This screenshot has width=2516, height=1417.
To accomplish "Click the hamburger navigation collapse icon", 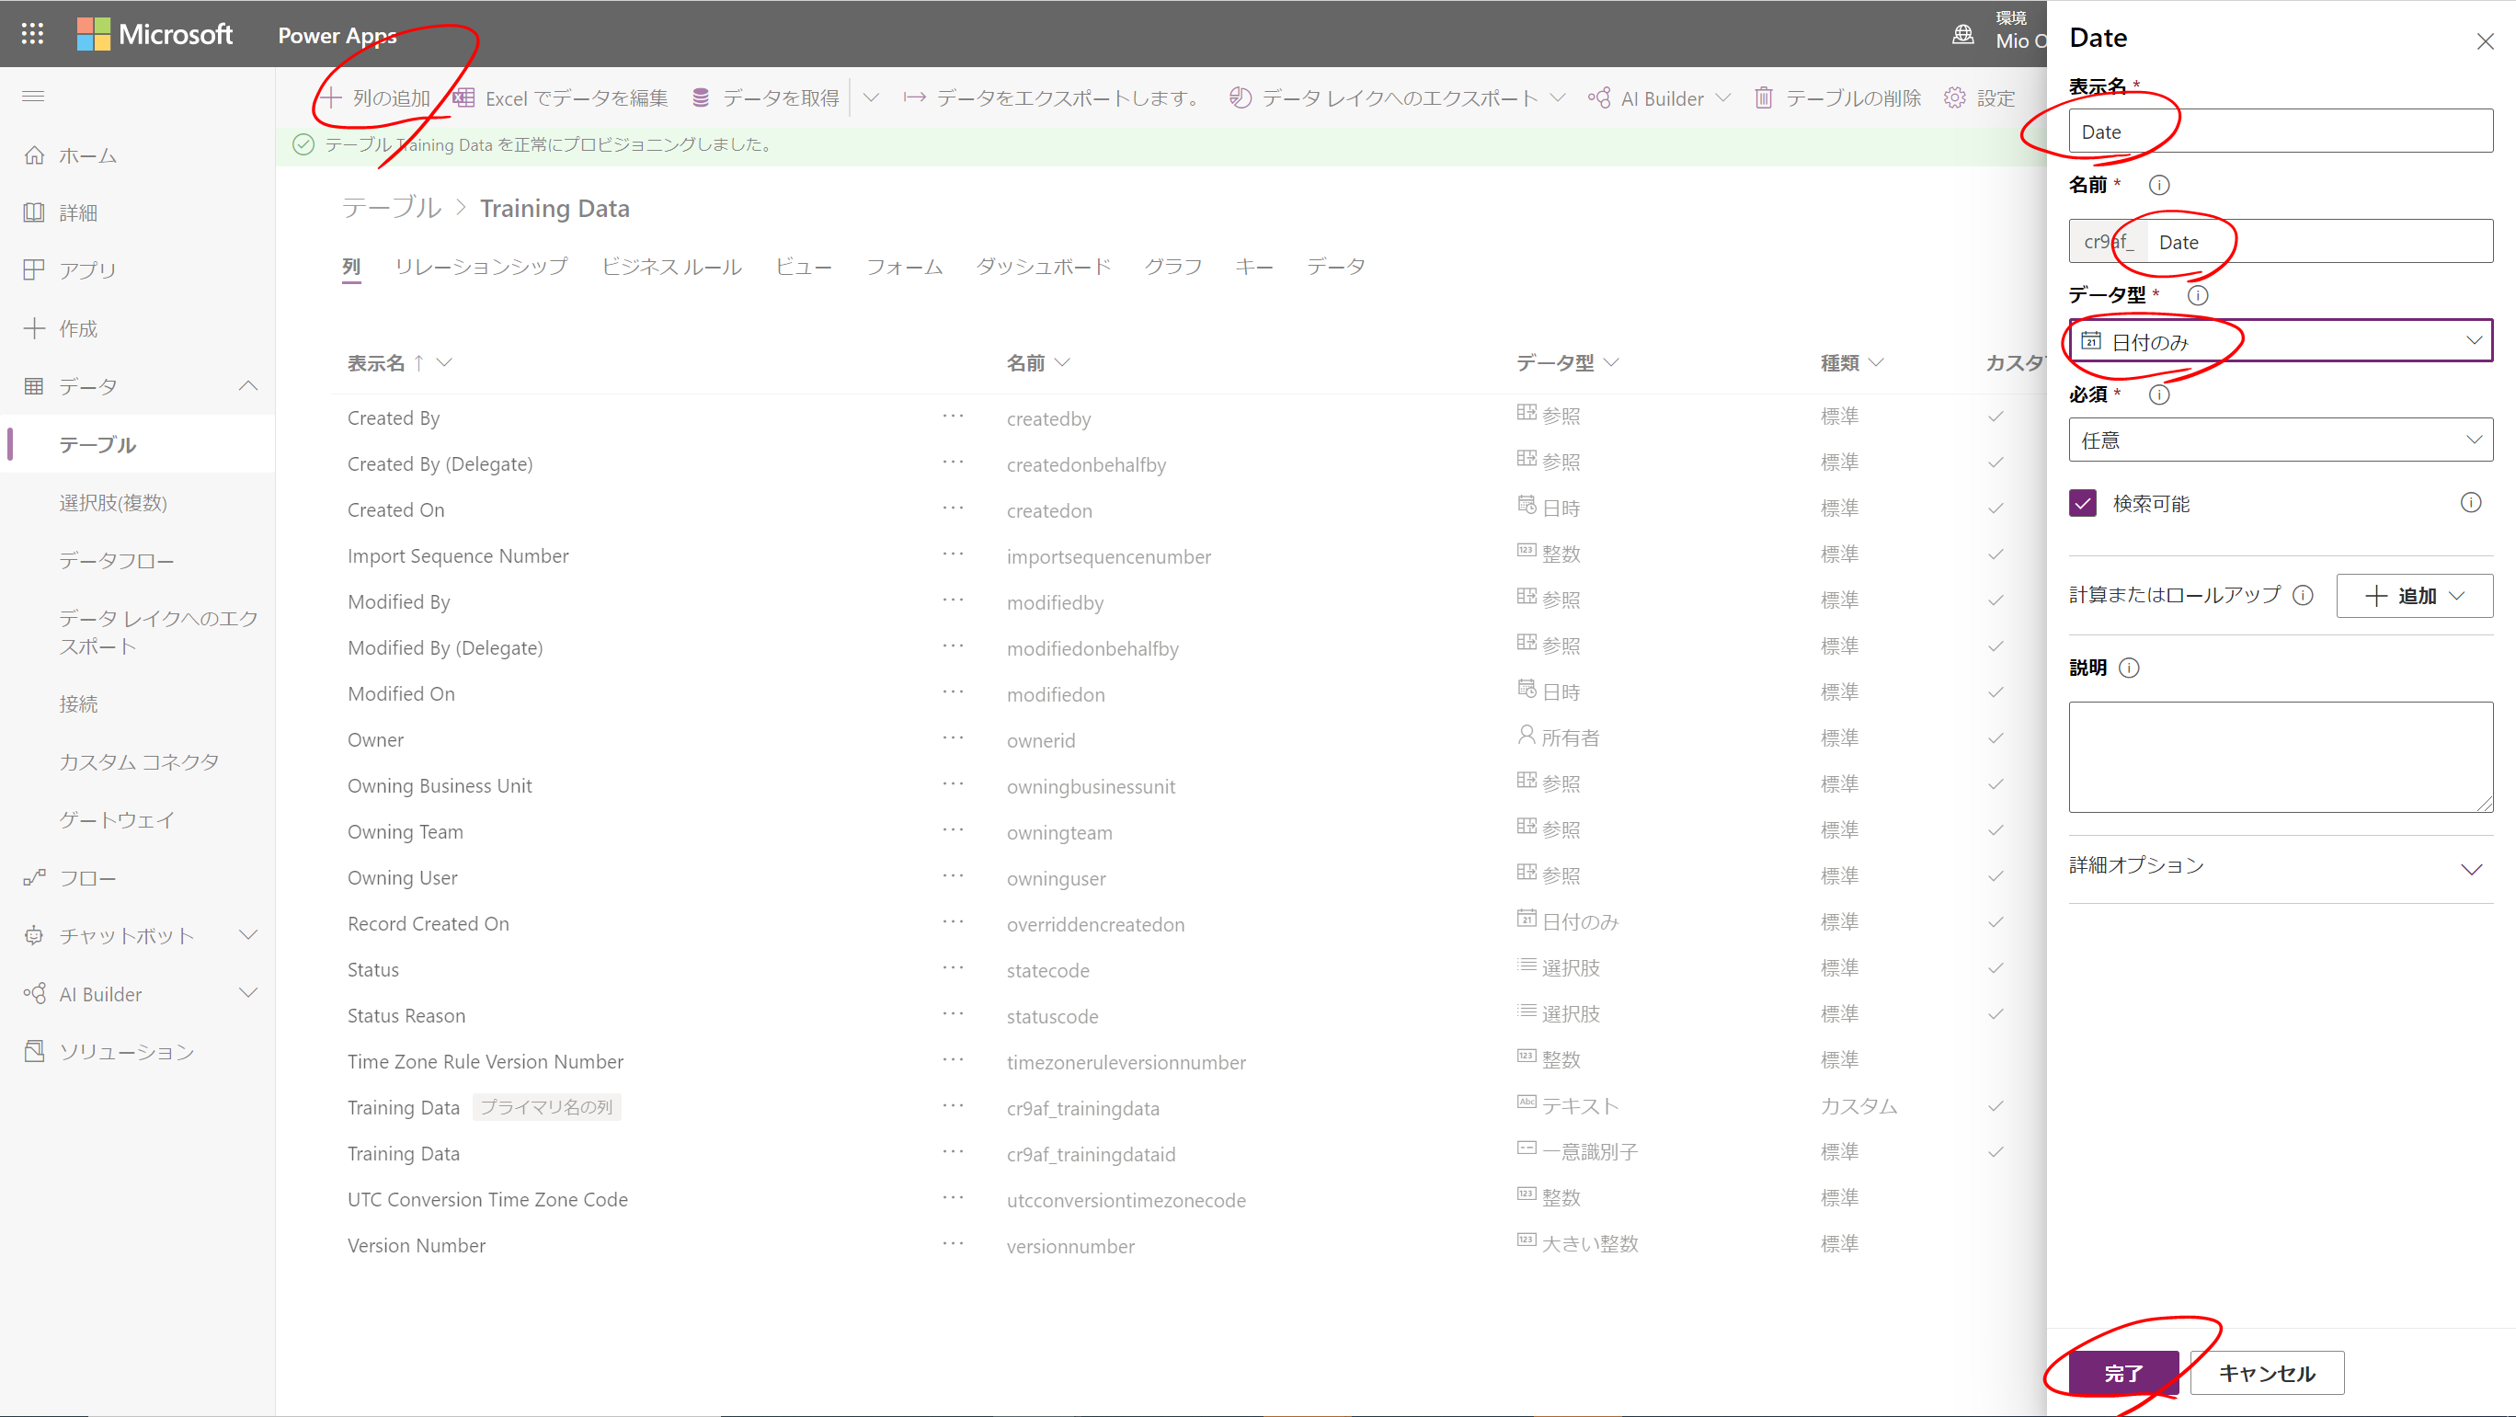I will pyautogui.click(x=33, y=97).
